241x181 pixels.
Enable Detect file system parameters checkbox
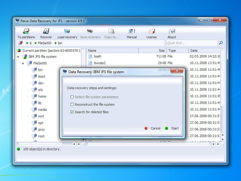click(x=72, y=97)
